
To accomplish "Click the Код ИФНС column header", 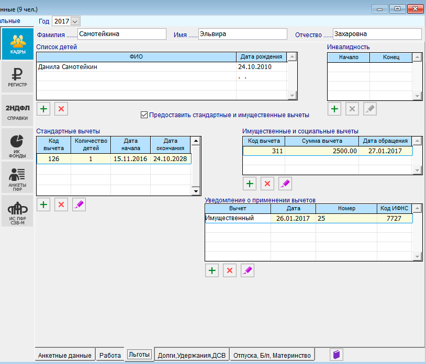I will click(x=394, y=209).
